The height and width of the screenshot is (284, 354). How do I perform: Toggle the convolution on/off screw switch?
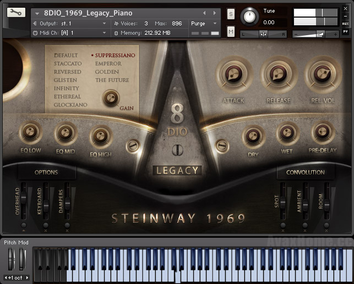click(x=222, y=146)
